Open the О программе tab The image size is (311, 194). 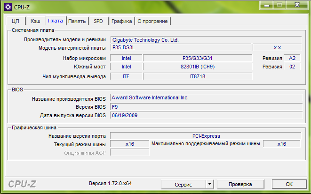coord(152,21)
